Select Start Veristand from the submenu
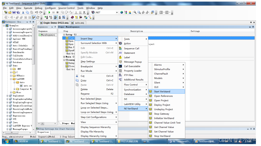The image size is (261, 146). tap(162, 92)
